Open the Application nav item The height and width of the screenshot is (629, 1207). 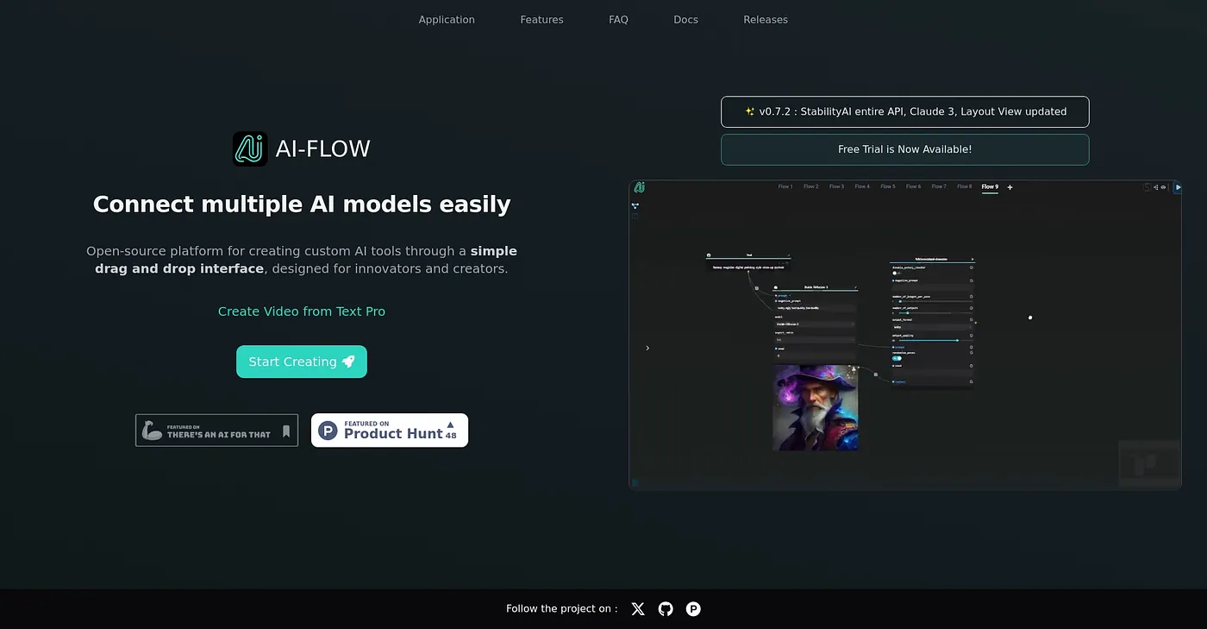pyautogui.click(x=447, y=20)
